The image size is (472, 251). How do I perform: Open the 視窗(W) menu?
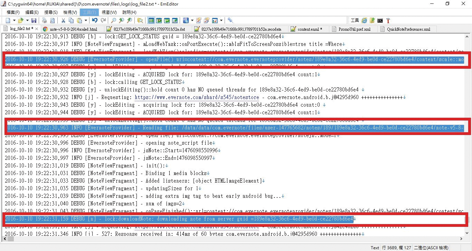[x=109, y=12]
